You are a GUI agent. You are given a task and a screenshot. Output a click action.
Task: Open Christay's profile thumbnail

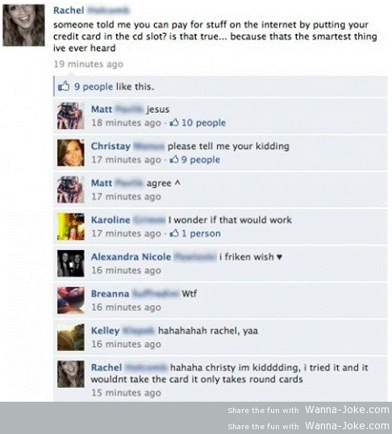[71, 152]
